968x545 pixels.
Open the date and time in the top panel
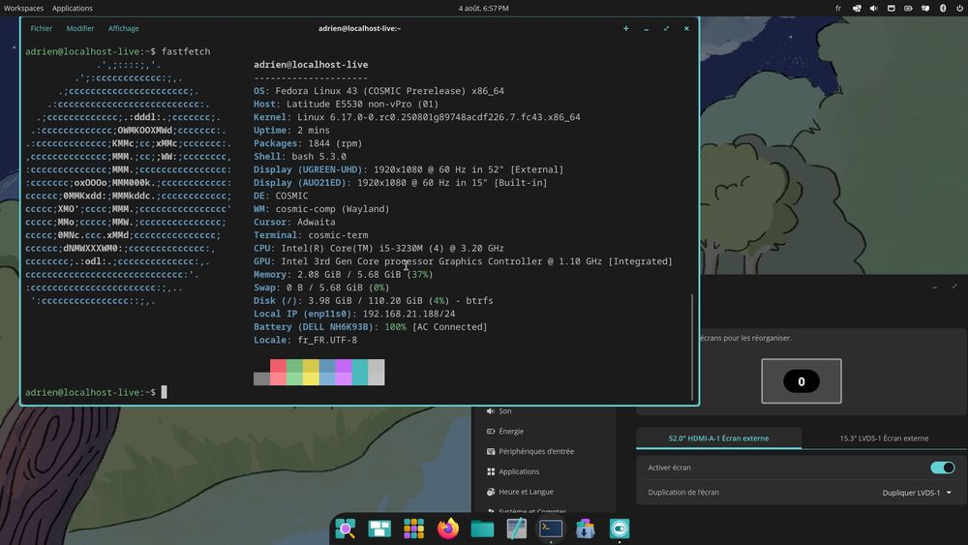(x=483, y=8)
